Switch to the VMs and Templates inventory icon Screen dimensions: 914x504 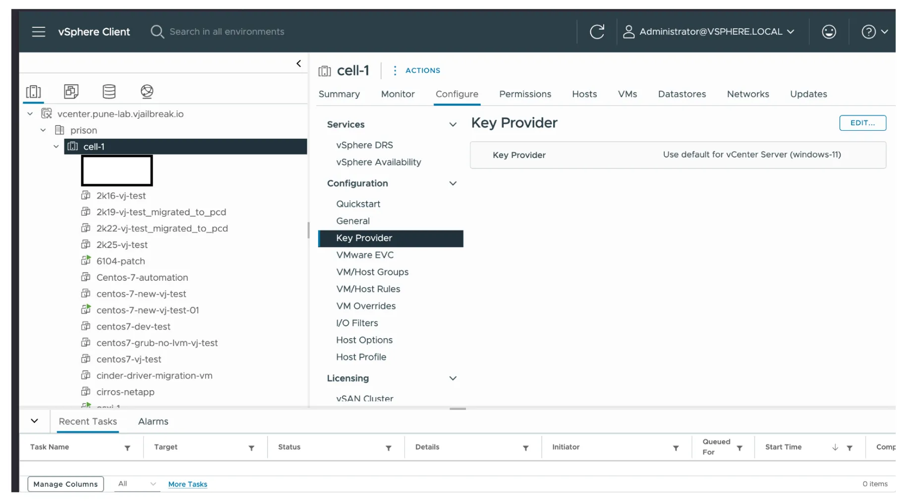71,92
